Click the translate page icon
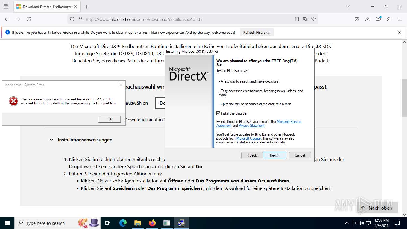407x229 pixels. coord(305,19)
